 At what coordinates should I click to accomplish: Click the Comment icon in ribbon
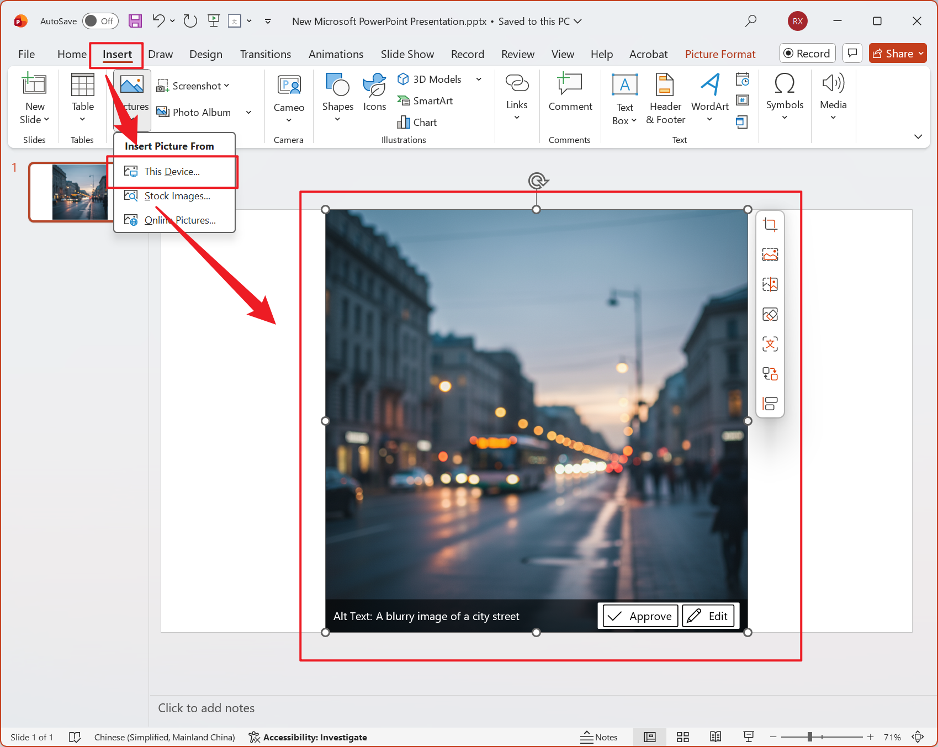pyautogui.click(x=570, y=86)
